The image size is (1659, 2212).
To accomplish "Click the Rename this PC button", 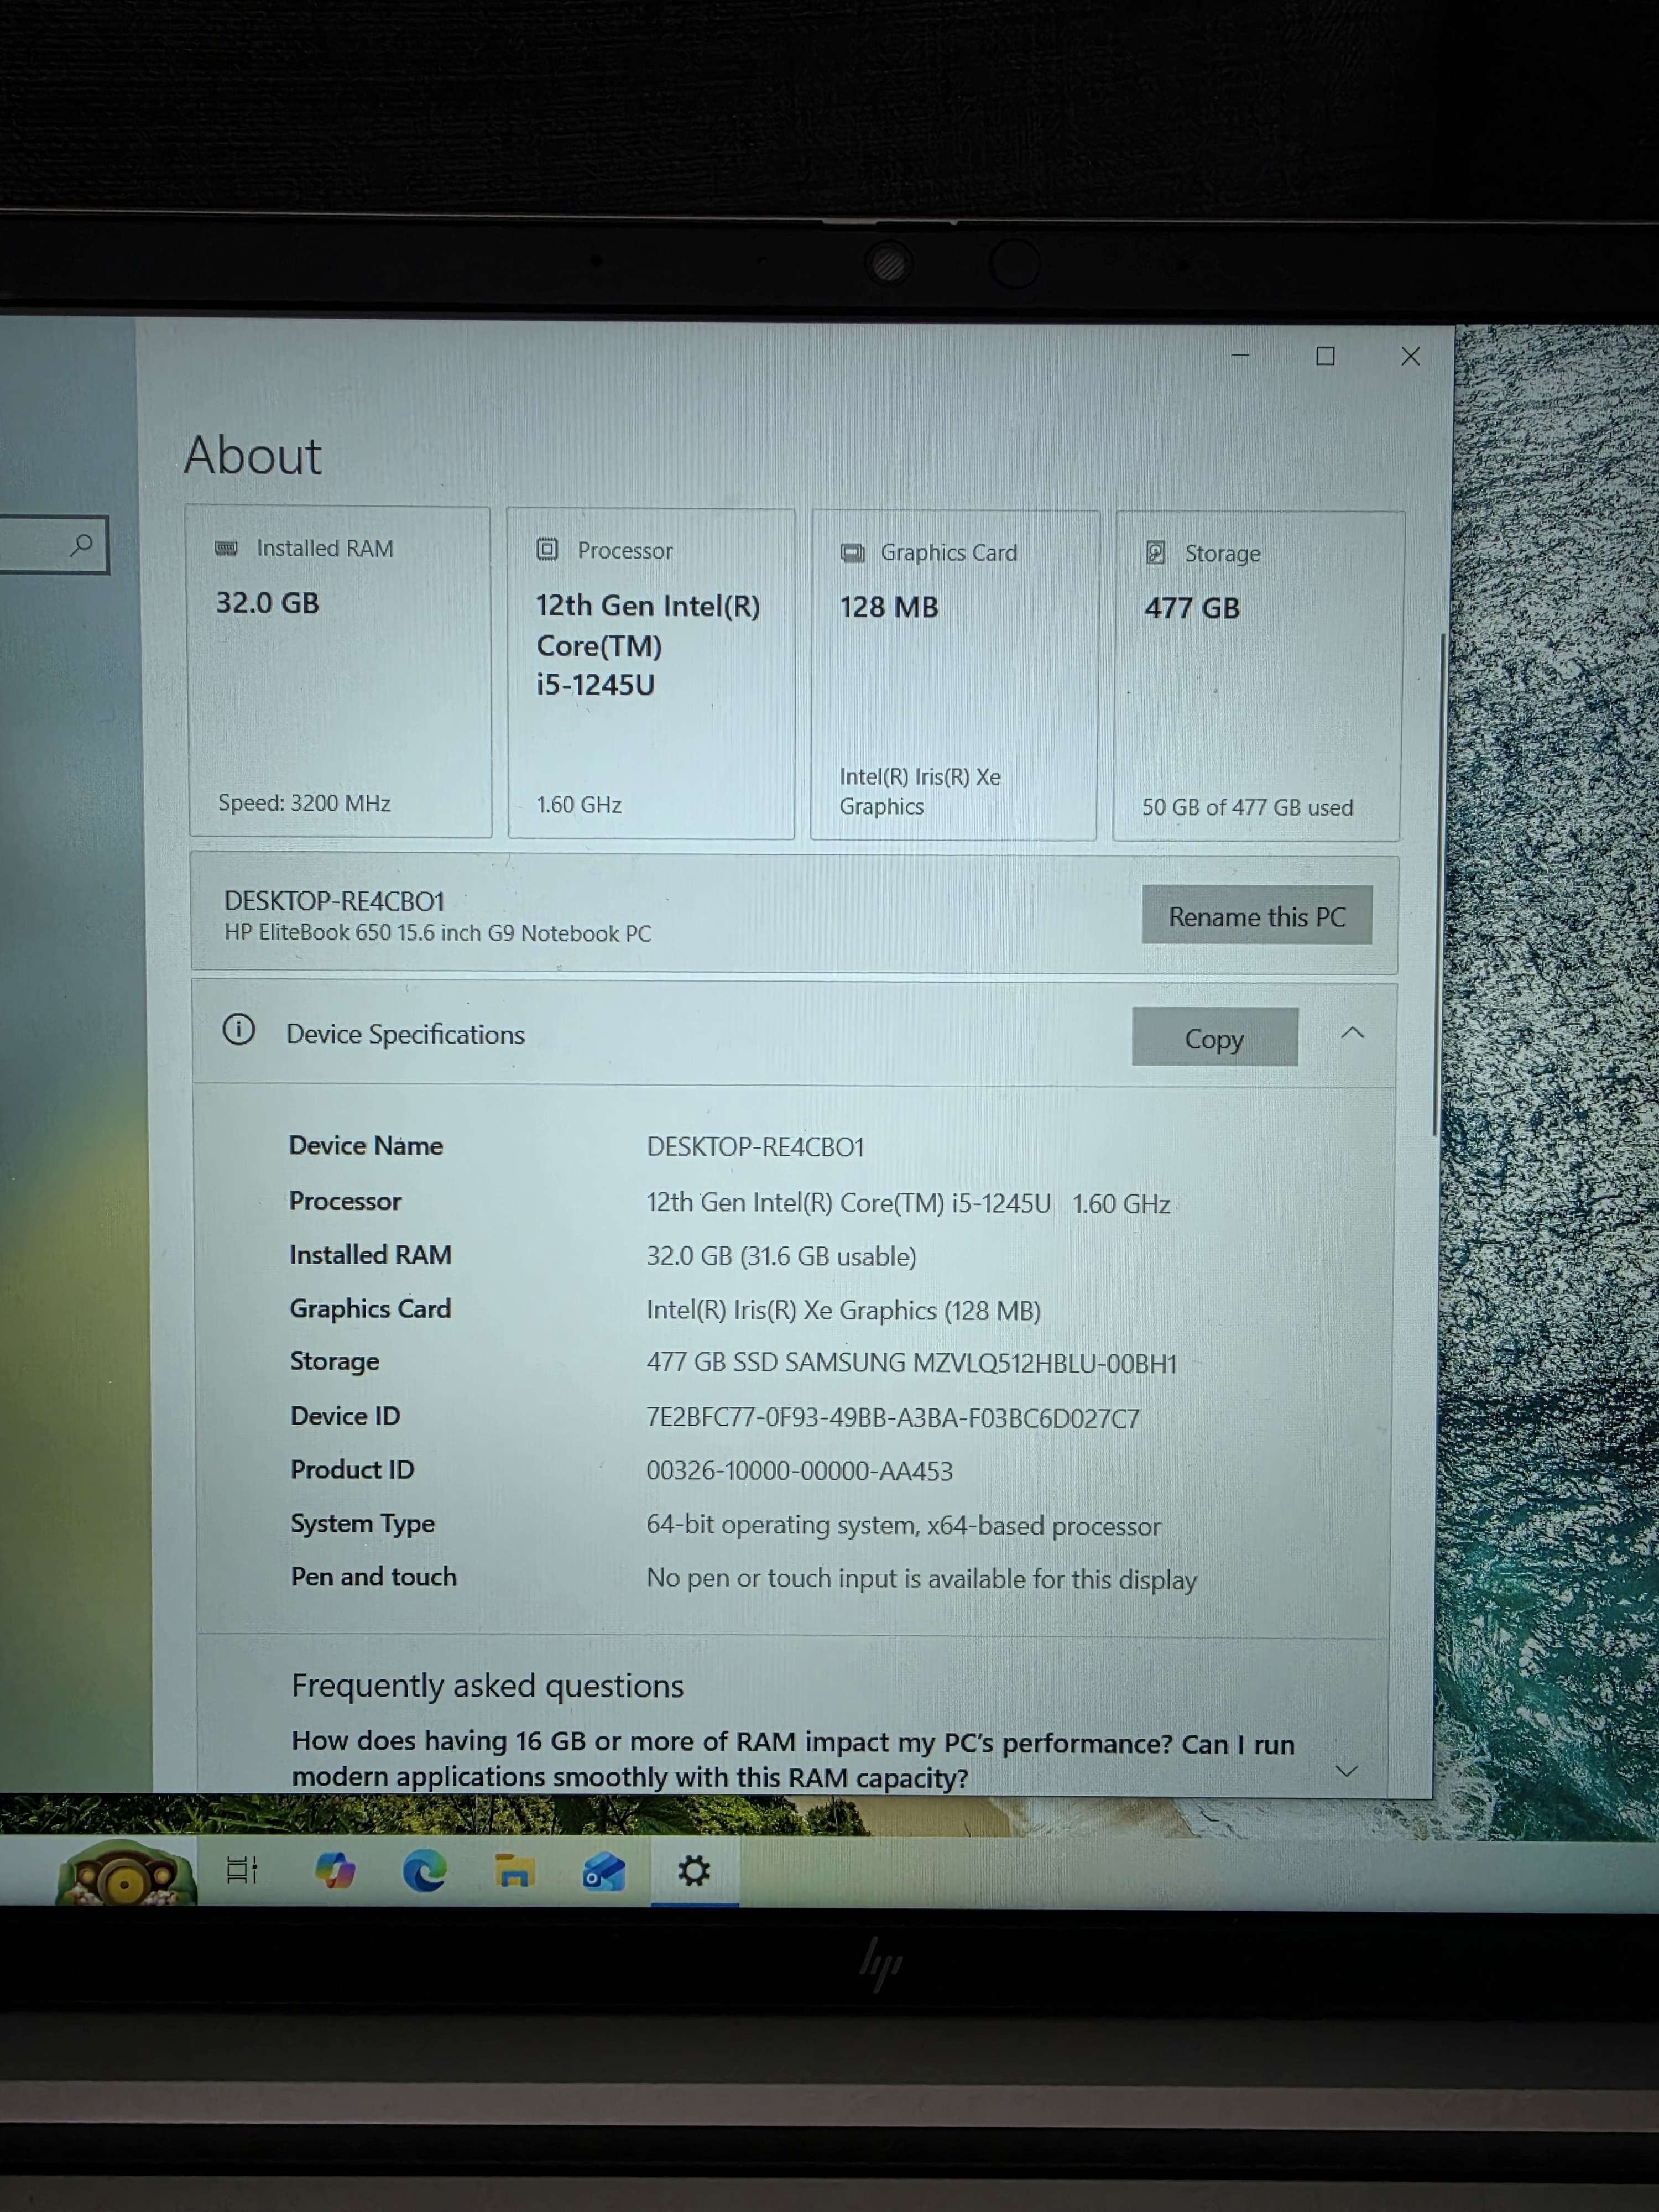I will (x=1257, y=915).
